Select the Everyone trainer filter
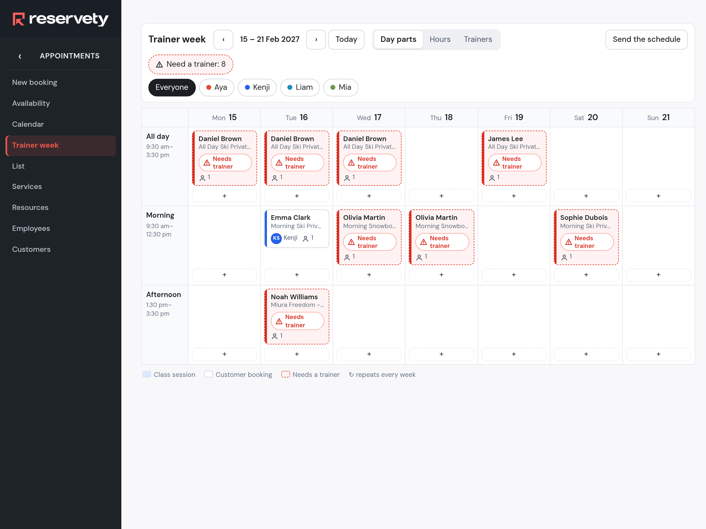 click(x=172, y=87)
